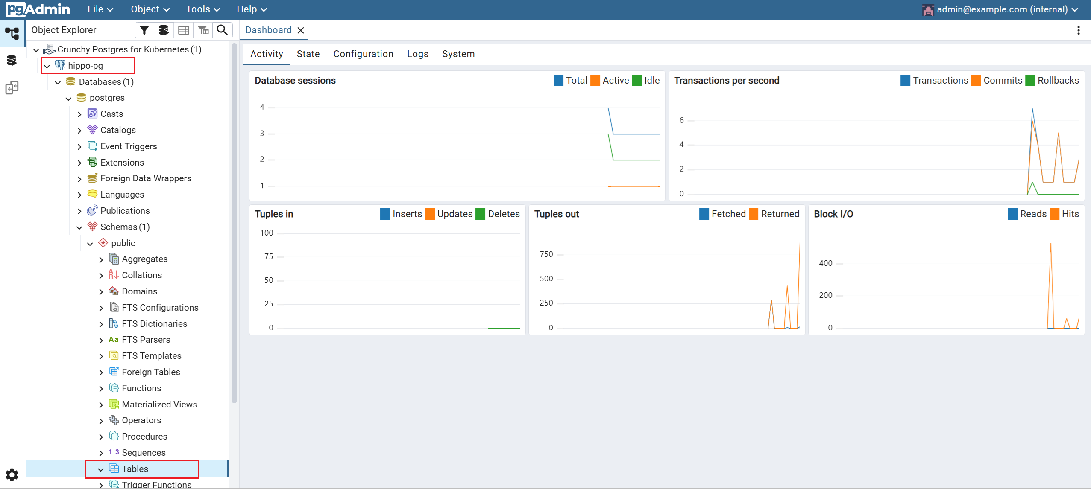Open the Search Objects magnifier icon
This screenshot has height=489, width=1091.
tap(222, 30)
